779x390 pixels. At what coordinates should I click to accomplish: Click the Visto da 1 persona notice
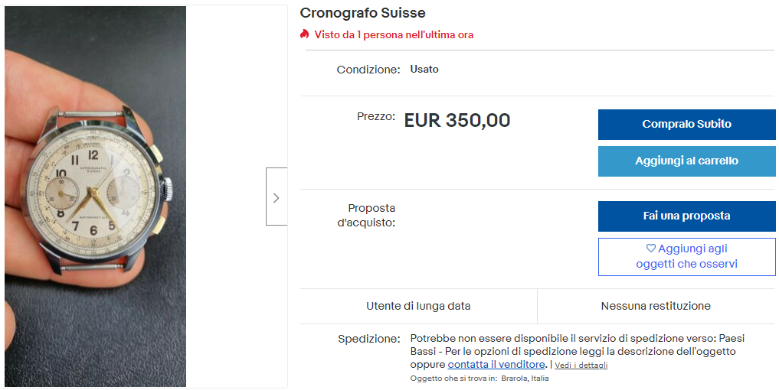[x=394, y=34]
